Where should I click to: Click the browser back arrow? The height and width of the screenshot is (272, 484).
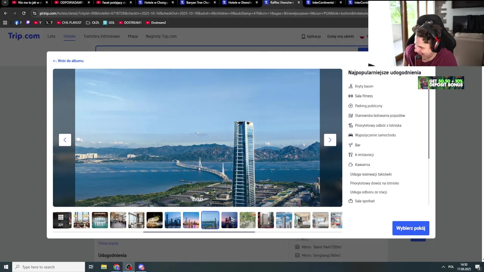pos(5,13)
